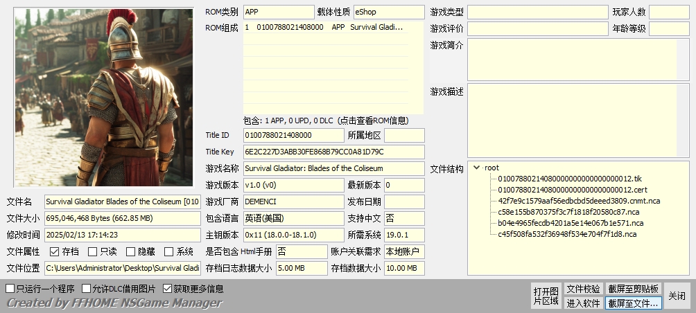Toggle the 存档 archive attribute checkbox

click(x=54, y=252)
